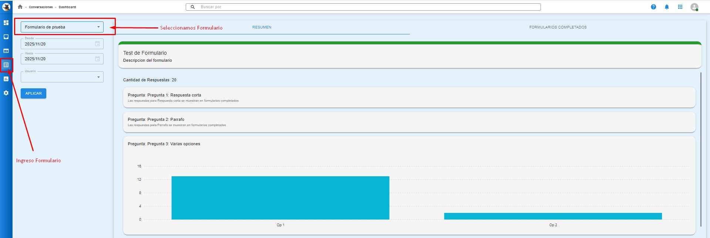710x238 pixels.
Task: Click the forms list icon in sidebar
Action: click(x=6, y=65)
